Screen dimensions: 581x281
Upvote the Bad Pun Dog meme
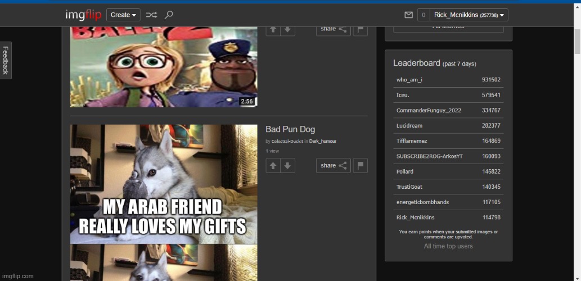click(x=273, y=165)
